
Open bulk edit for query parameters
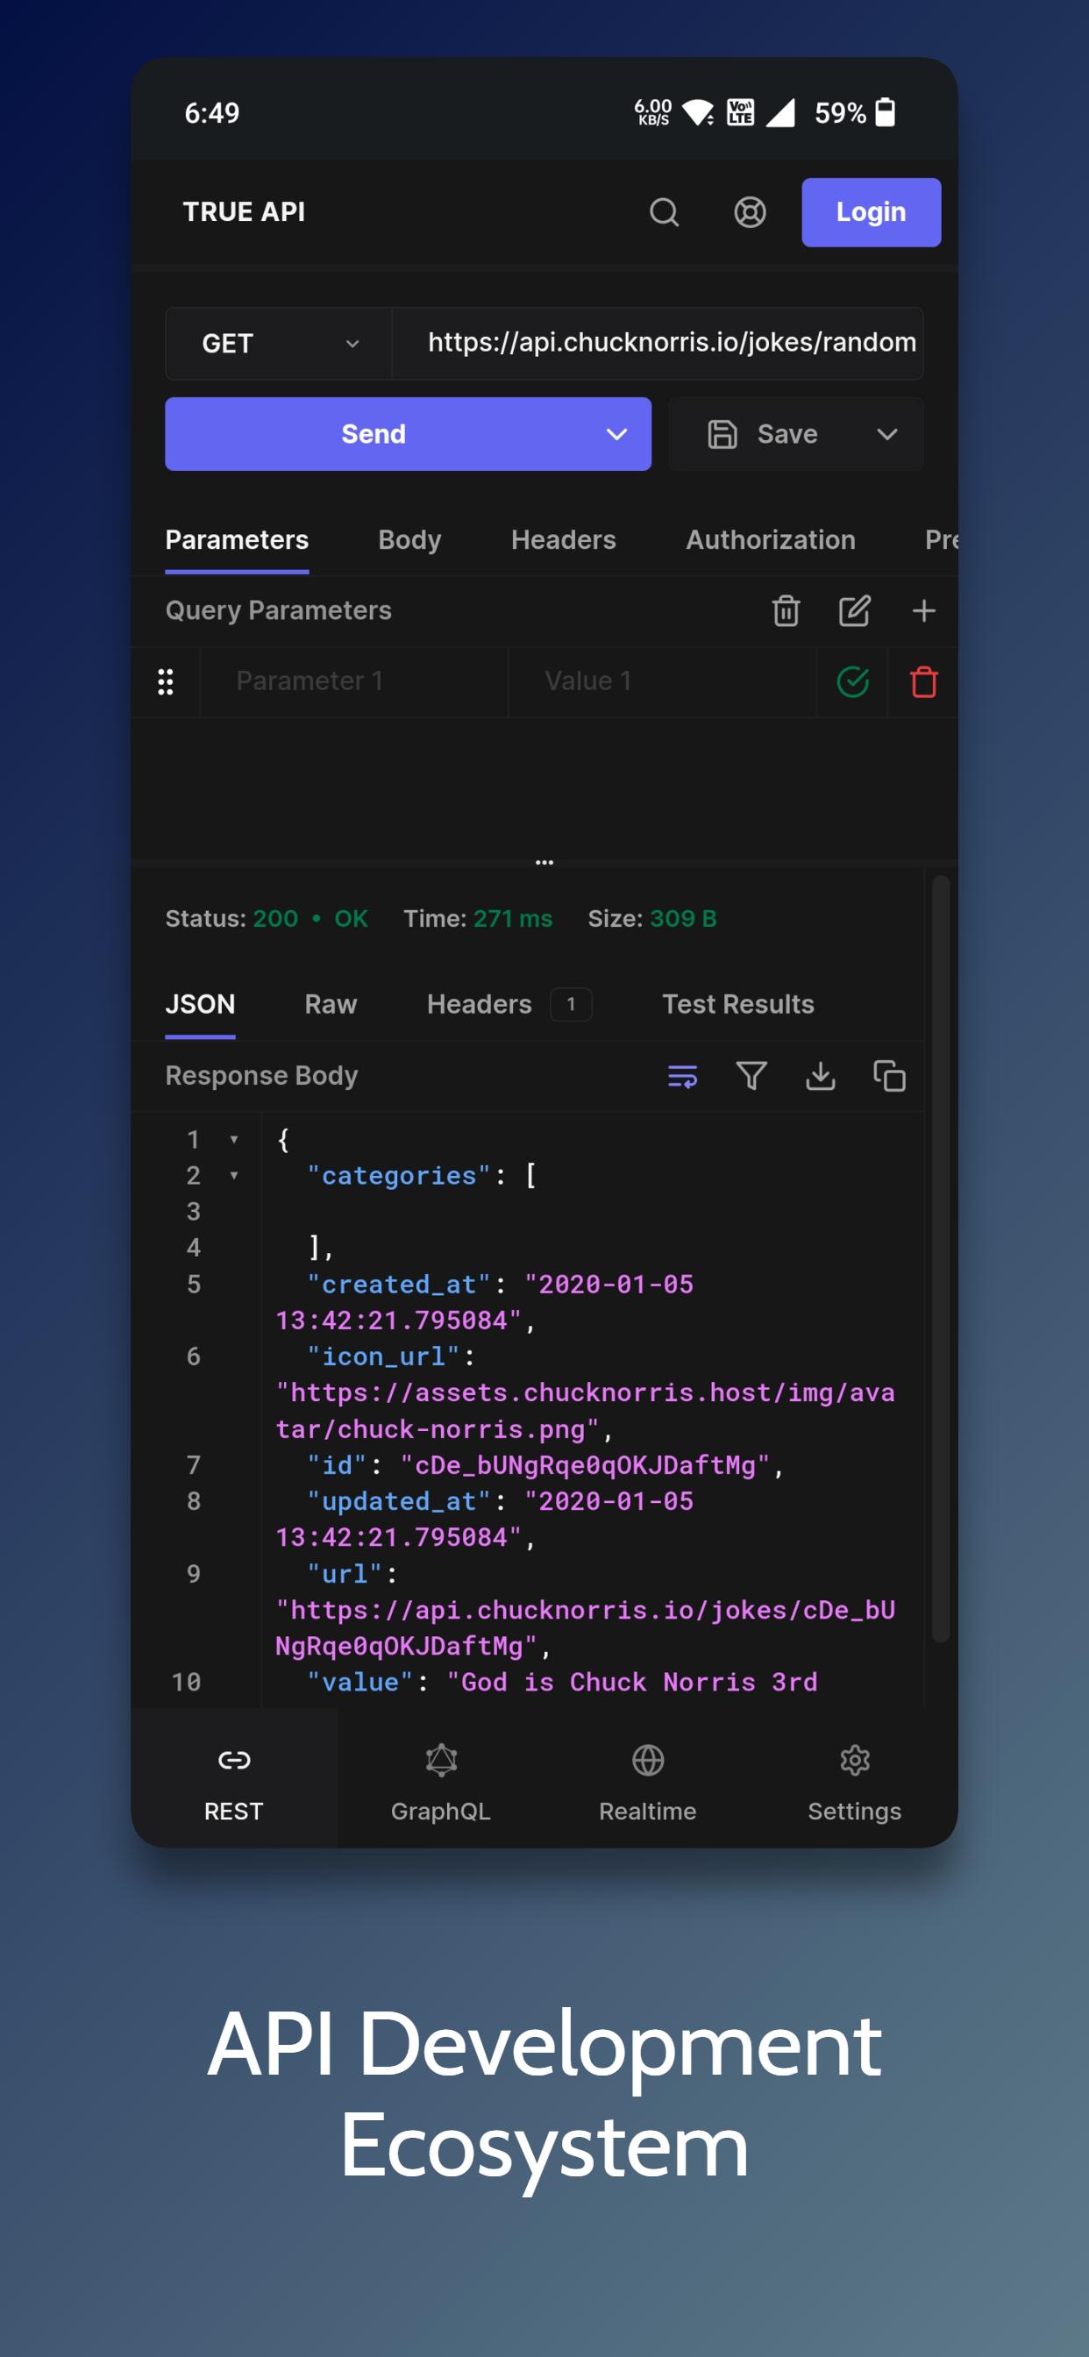855,610
